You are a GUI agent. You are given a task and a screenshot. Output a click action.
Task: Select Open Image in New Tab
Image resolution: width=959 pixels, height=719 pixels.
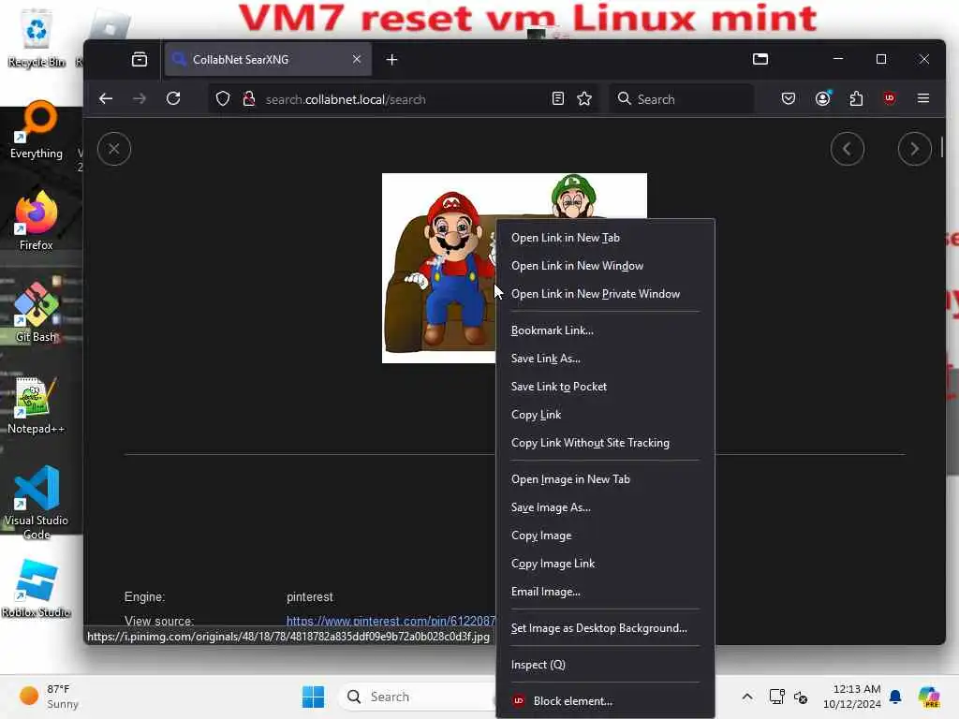[605, 479]
